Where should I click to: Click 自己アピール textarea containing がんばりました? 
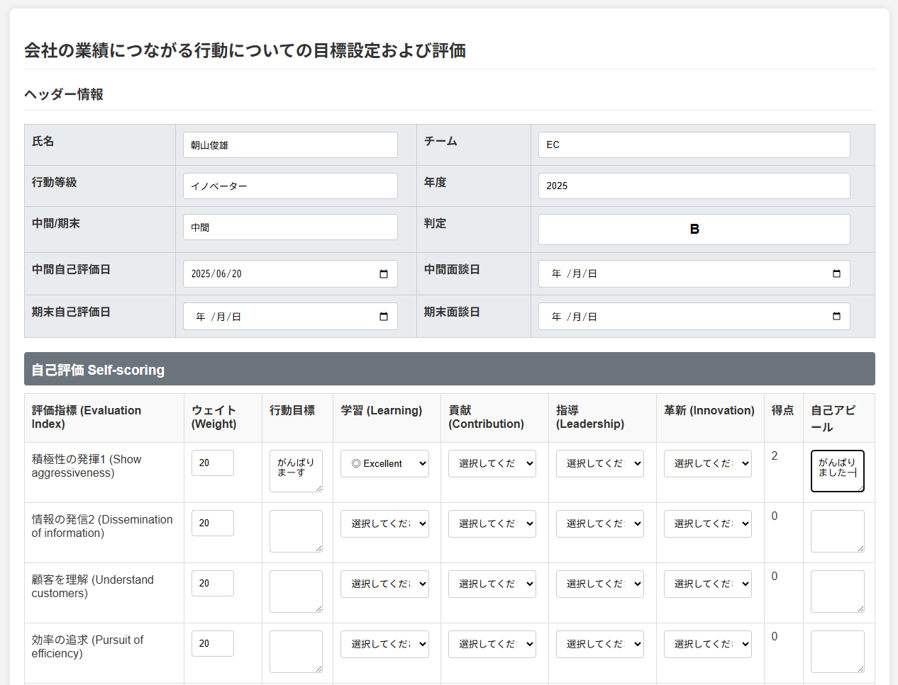[x=838, y=471]
